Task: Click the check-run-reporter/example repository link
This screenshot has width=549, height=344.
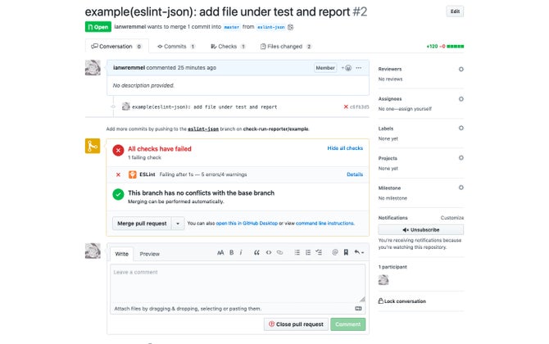Action: [x=275, y=129]
